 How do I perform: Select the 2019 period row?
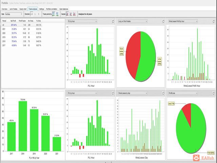coord(22,37)
